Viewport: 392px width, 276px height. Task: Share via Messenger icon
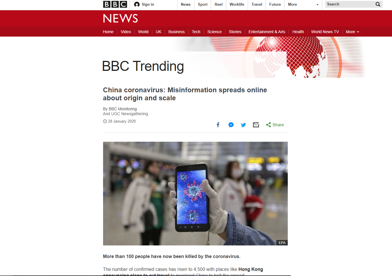point(231,125)
